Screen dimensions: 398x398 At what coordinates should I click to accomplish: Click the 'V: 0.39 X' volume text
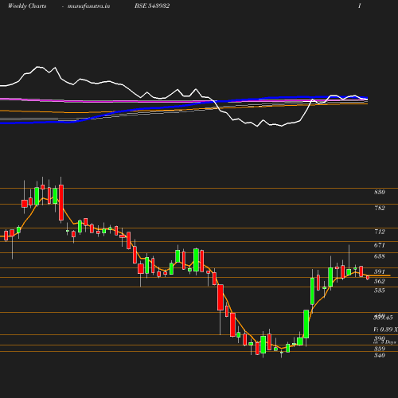coord(385,330)
